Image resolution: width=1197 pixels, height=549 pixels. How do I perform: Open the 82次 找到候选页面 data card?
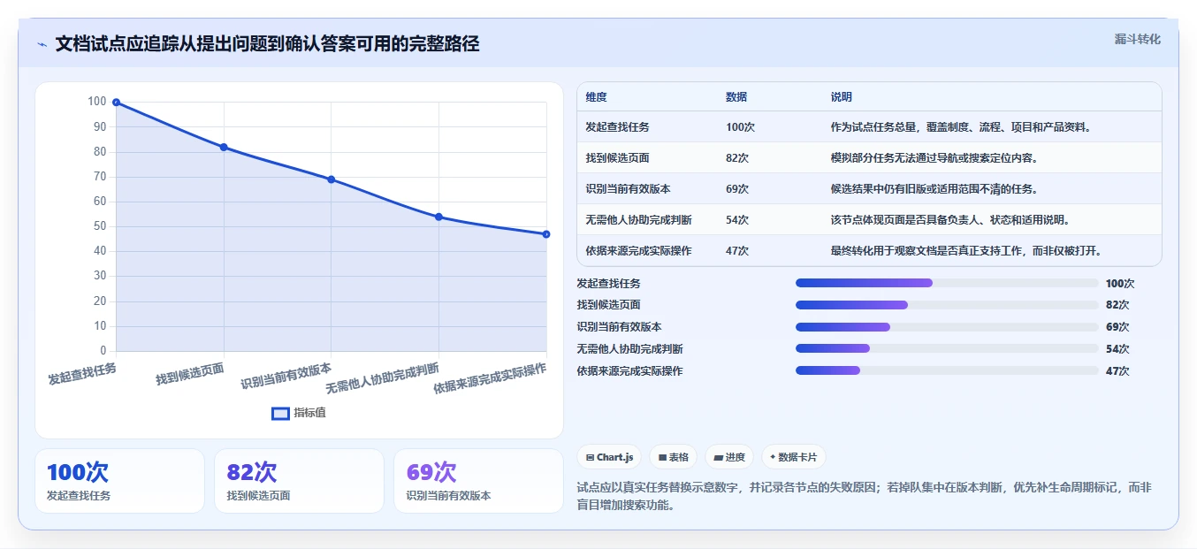299,481
